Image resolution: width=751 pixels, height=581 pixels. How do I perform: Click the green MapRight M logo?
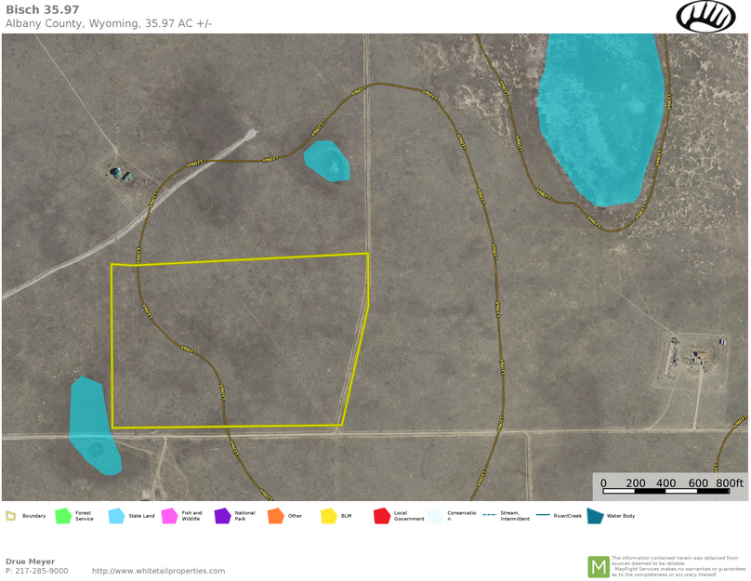click(x=599, y=566)
